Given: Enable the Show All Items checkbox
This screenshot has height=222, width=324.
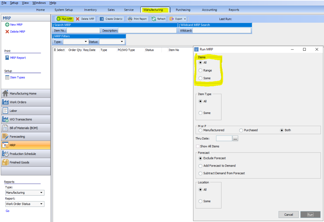Looking at the screenshot, I should click(198, 146).
